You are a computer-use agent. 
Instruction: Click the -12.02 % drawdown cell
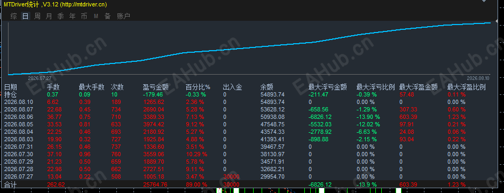368,124
